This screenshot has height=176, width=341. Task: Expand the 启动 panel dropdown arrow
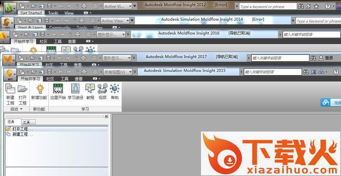click(21, 109)
